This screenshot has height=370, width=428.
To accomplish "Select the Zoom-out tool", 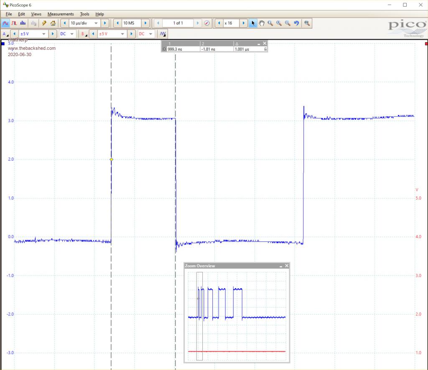I will (288, 23).
